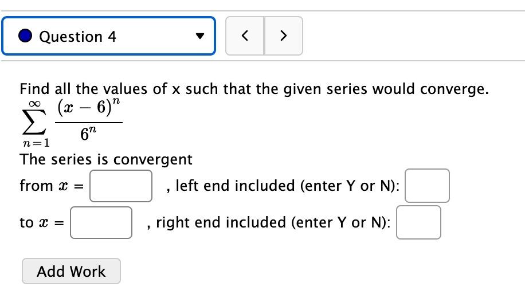Click the 'to x =' answer box

click(101, 222)
